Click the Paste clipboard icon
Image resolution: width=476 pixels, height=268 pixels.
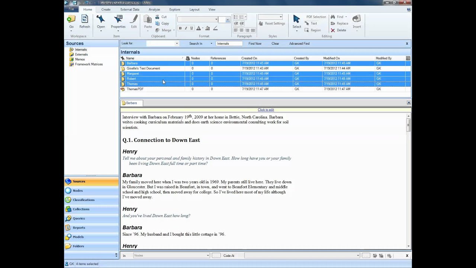pos(148,19)
